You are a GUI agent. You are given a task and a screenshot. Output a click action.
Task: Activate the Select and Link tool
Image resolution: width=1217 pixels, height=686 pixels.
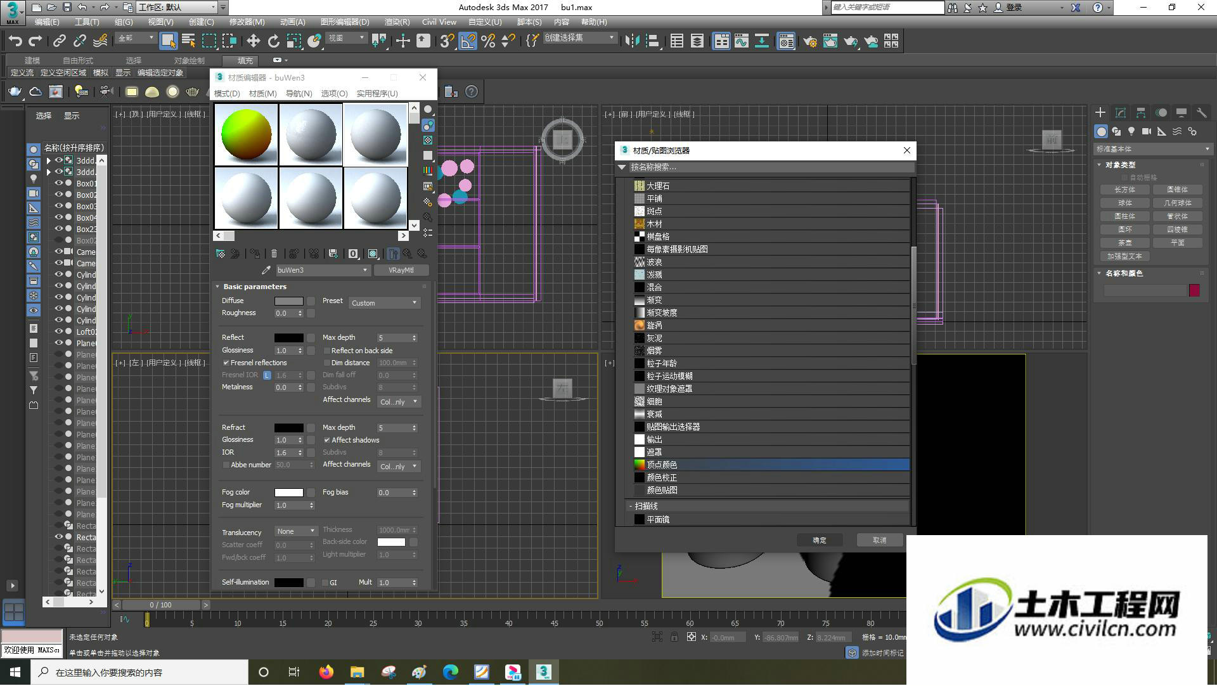[x=60, y=41]
